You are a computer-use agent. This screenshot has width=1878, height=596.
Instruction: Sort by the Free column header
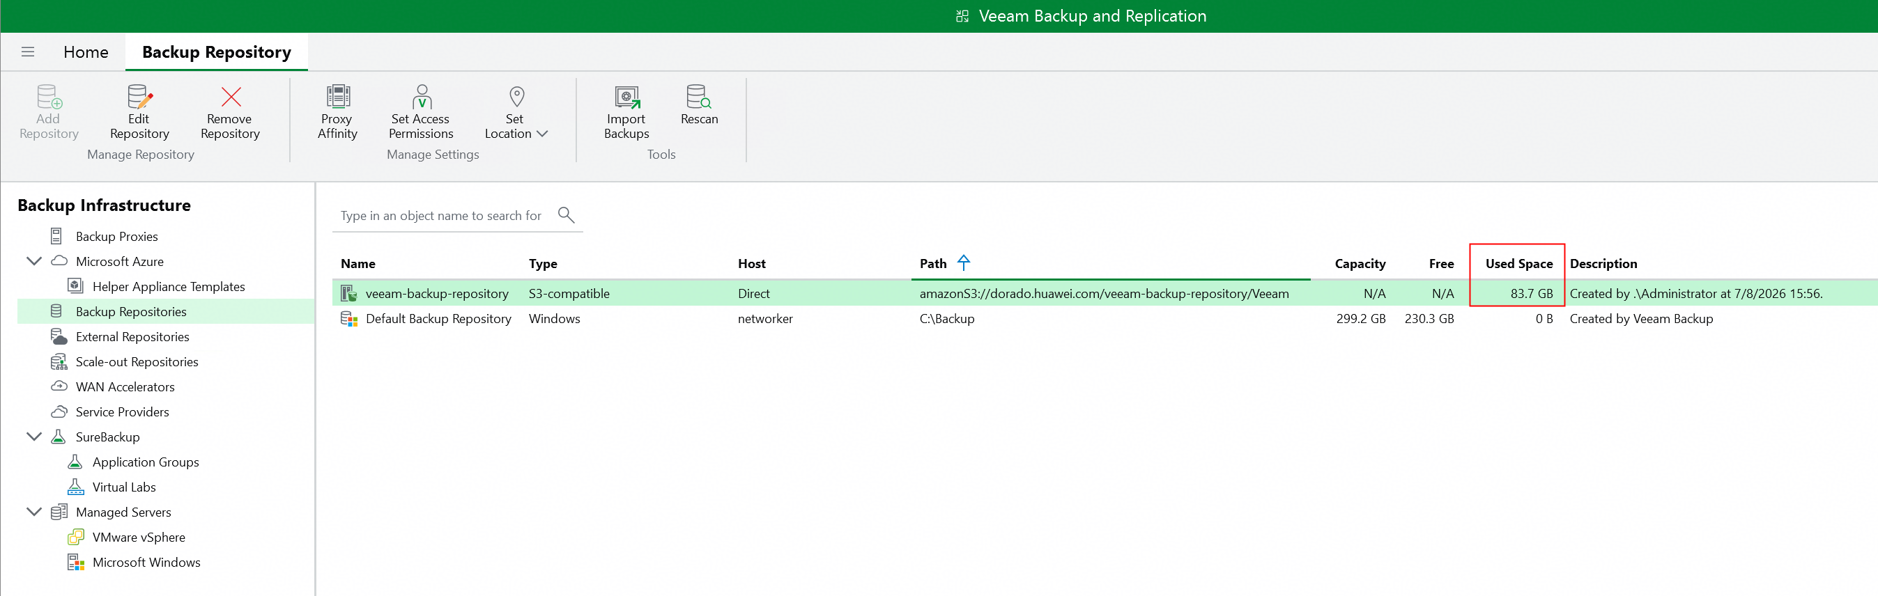point(1441,263)
